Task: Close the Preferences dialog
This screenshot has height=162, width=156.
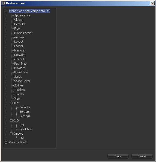Action: 152,3
